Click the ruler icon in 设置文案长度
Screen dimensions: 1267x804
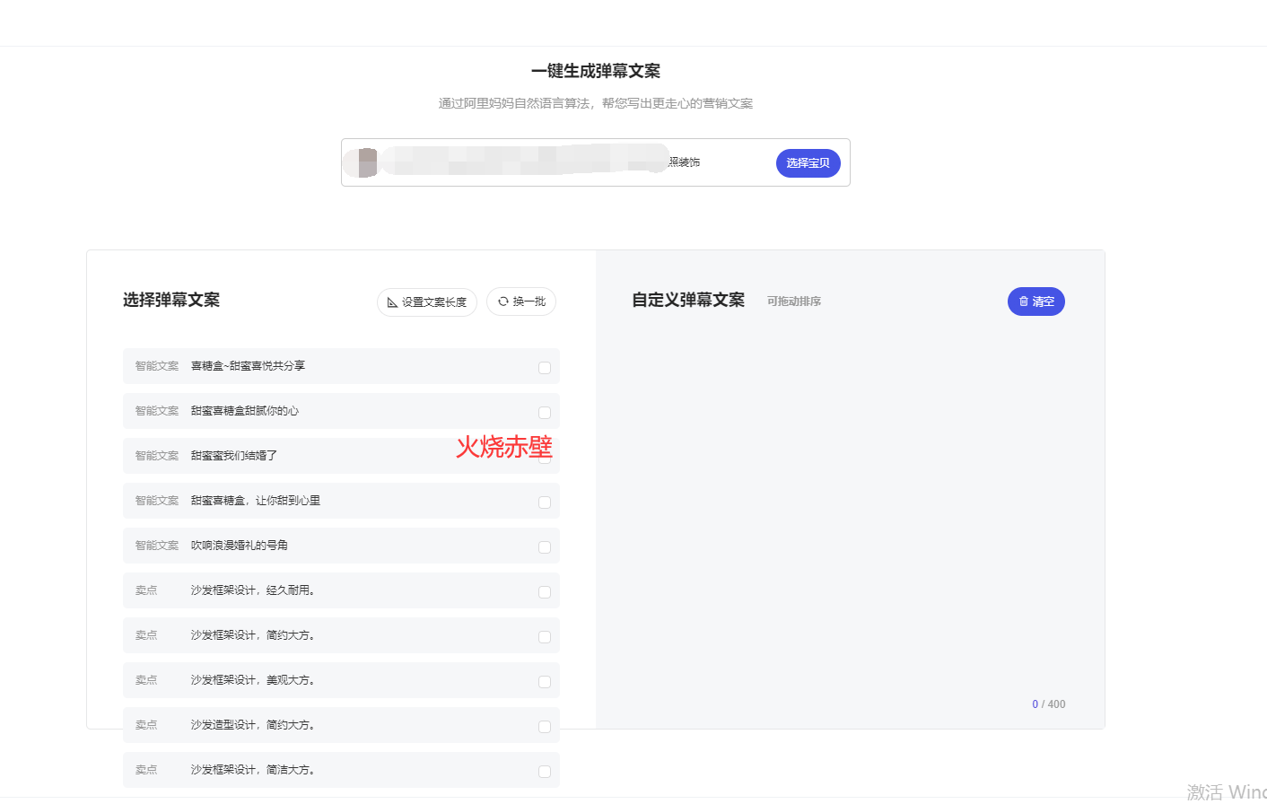tap(392, 302)
